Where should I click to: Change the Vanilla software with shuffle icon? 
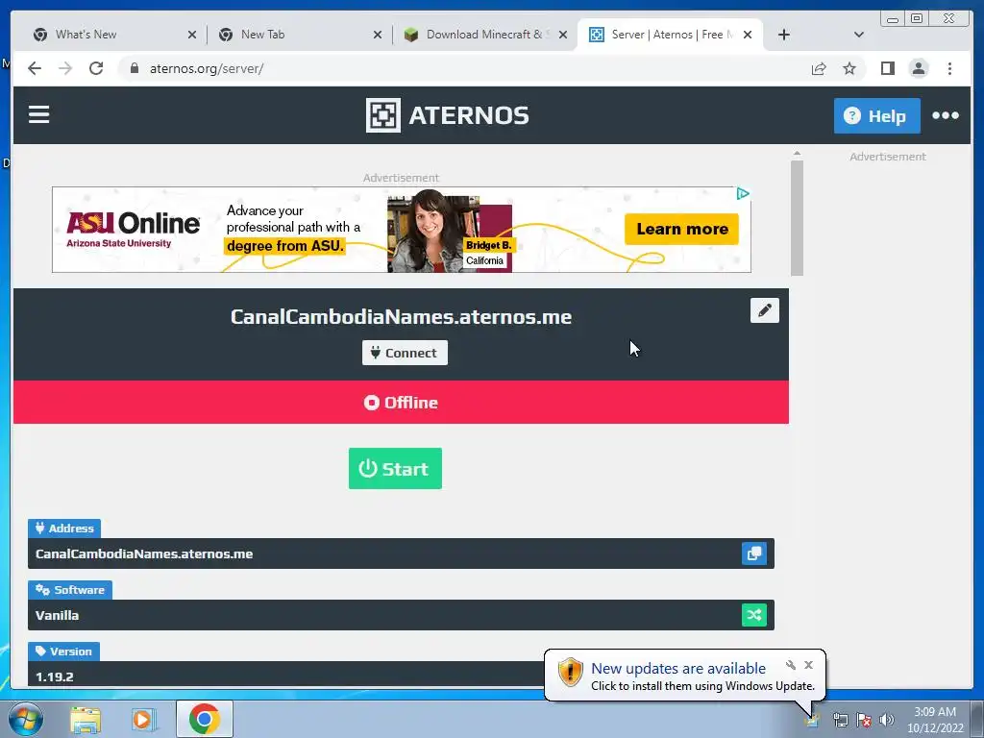pos(753,615)
